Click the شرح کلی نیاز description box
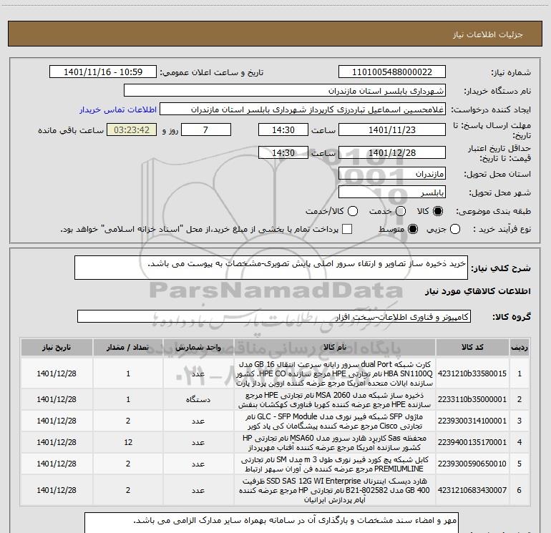Viewport: 551px width, 533px height. 271,268
